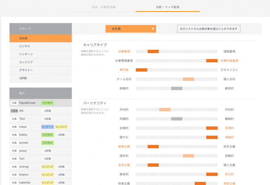Switch to the 社員・応募者登録 tab

coord(104,7)
